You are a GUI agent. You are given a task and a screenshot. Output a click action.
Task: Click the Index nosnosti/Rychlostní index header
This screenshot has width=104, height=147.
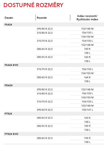[87, 18]
